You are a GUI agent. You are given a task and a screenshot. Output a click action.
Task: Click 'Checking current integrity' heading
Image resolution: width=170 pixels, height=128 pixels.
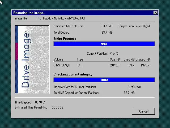point(73,74)
